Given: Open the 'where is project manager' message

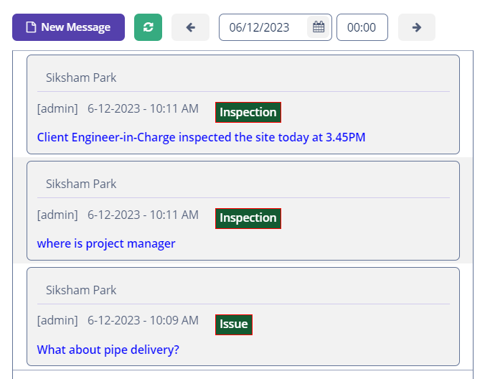Looking at the screenshot, I should [x=106, y=243].
